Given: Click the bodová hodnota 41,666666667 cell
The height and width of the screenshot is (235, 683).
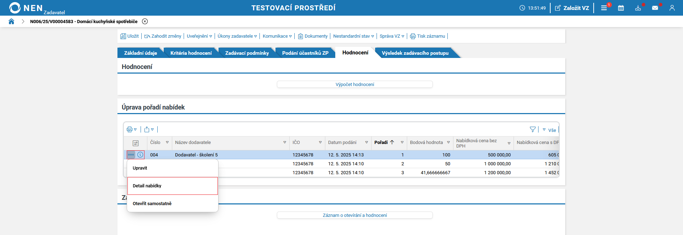Looking at the screenshot, I should (x=430, y=172).
